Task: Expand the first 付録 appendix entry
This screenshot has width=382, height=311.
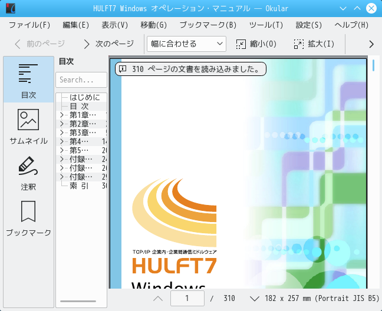Action: 62,159
